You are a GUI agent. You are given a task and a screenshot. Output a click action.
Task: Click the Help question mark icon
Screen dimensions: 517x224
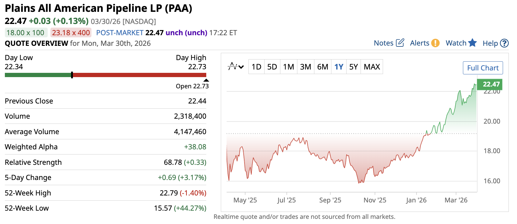[504, 43]
